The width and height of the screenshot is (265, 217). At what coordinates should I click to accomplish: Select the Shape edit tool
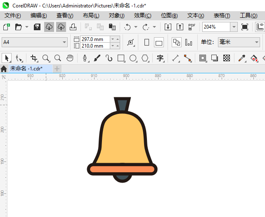click(19, 58)
